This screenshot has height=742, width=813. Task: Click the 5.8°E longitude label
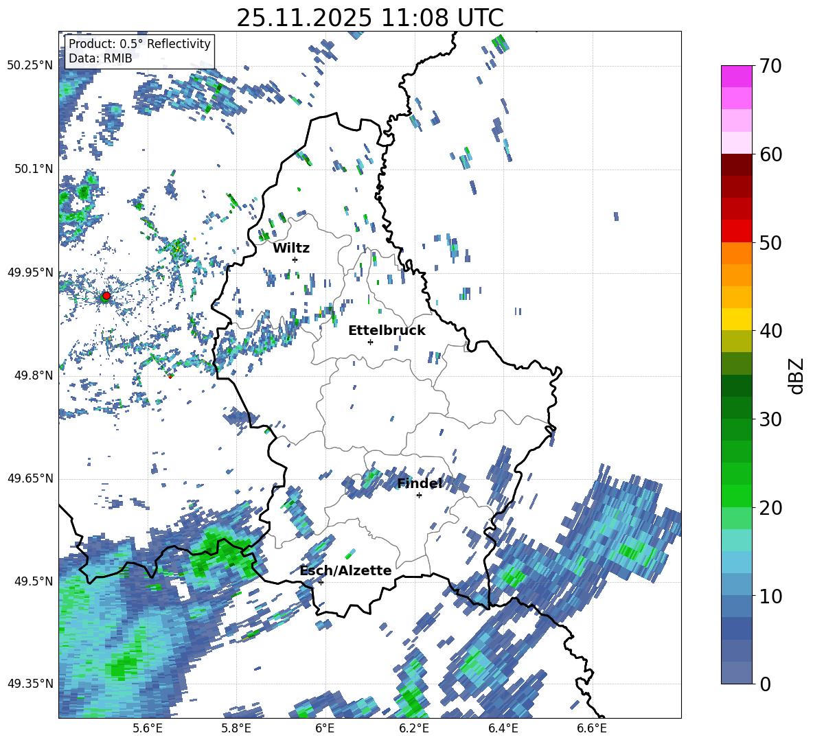(236, 728)
